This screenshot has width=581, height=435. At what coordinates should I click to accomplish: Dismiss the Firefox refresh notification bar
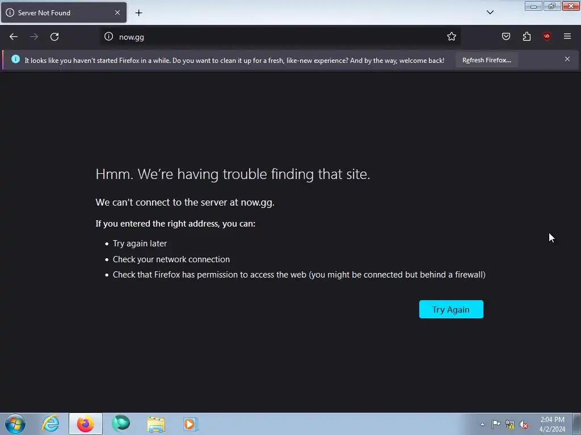point(567,59)
